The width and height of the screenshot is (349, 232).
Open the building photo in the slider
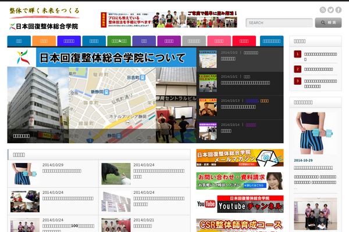coord(38,105)
